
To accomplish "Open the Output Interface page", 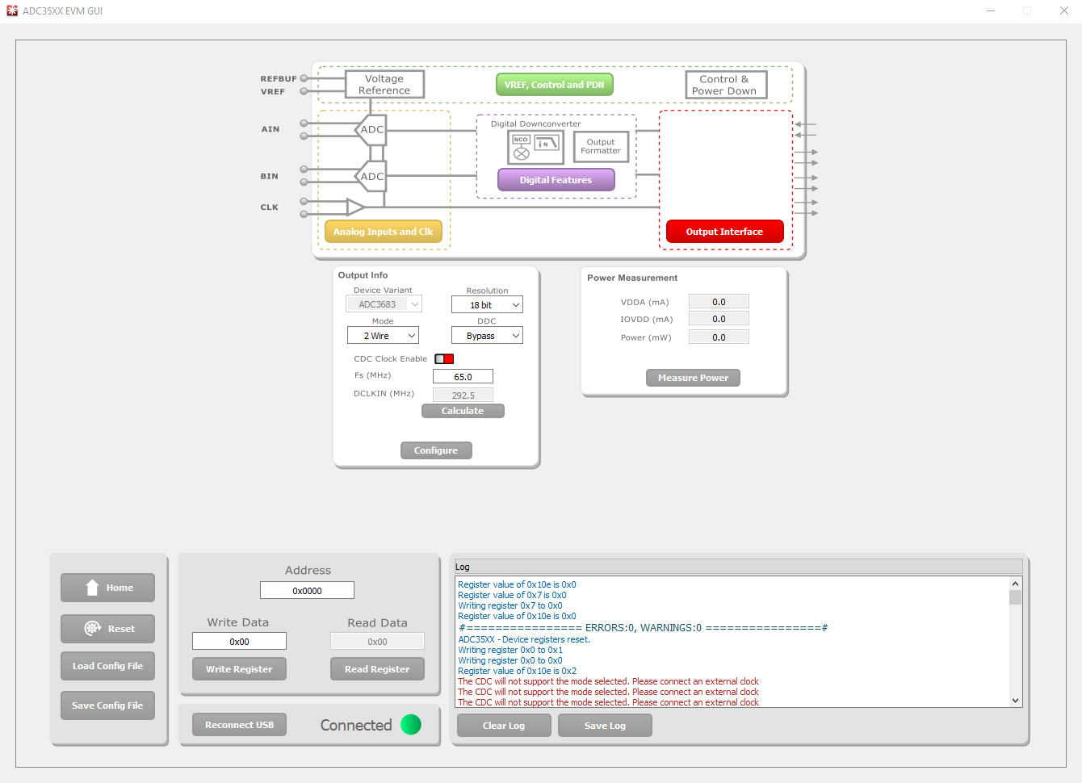I will pyautogui.click(x=724, y=232).
